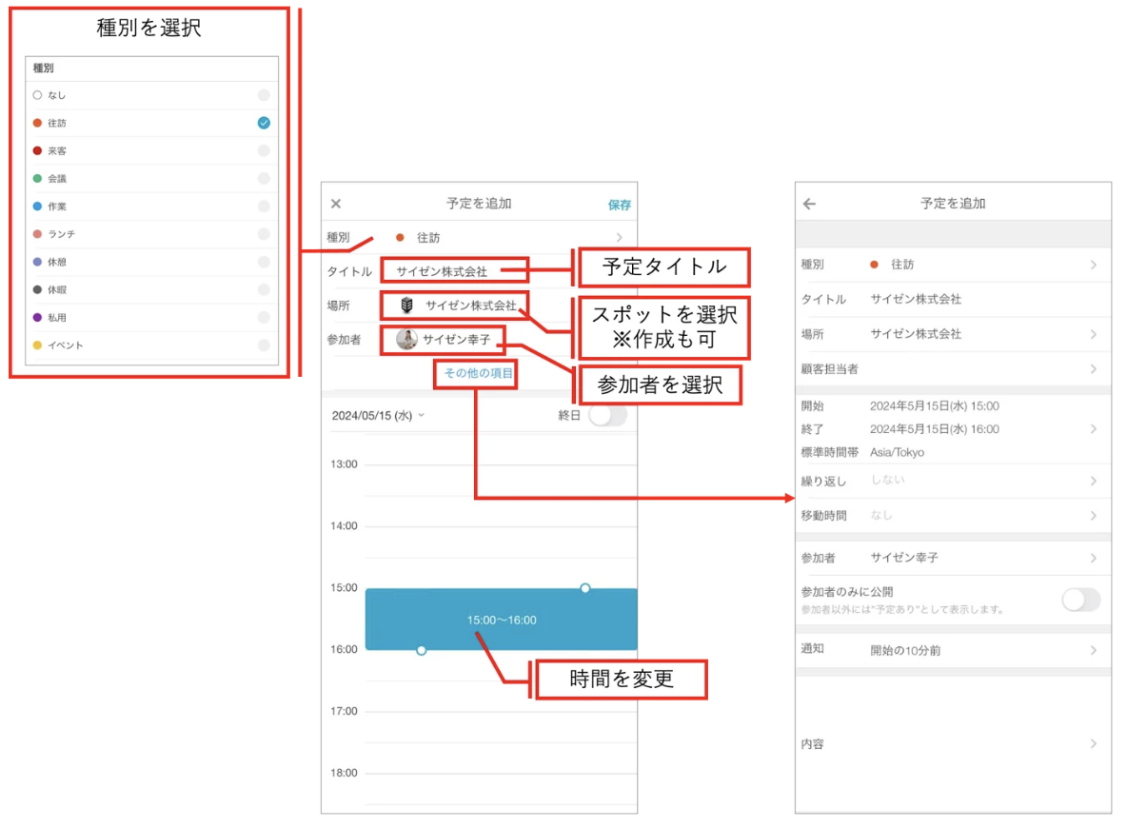Screen dimensions: 1127x828
Task: Click 開始の10分前 notification value
Action: click(x=905, y=650)
